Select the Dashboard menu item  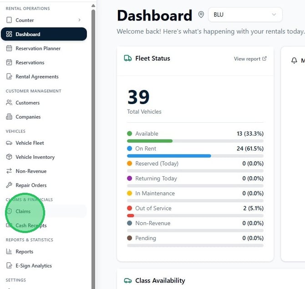[44, 34]
